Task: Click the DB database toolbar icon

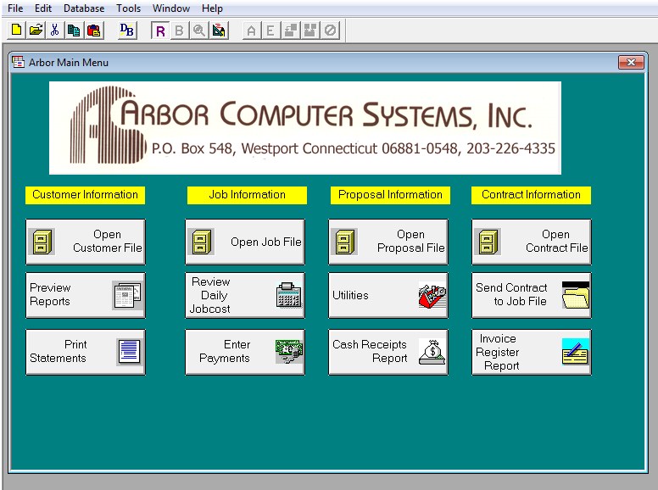Action: click(127, 31)
